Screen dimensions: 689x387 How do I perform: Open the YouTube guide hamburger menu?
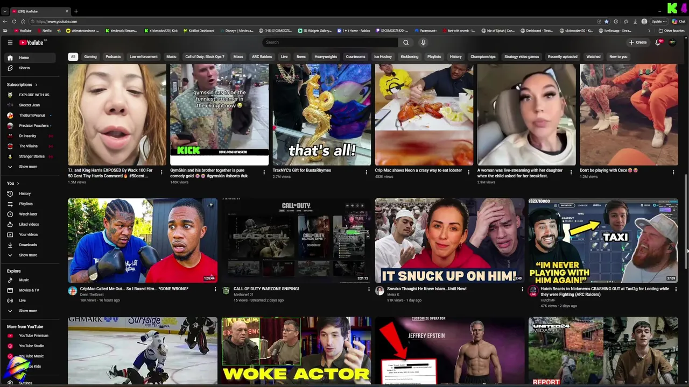[10, 42]
